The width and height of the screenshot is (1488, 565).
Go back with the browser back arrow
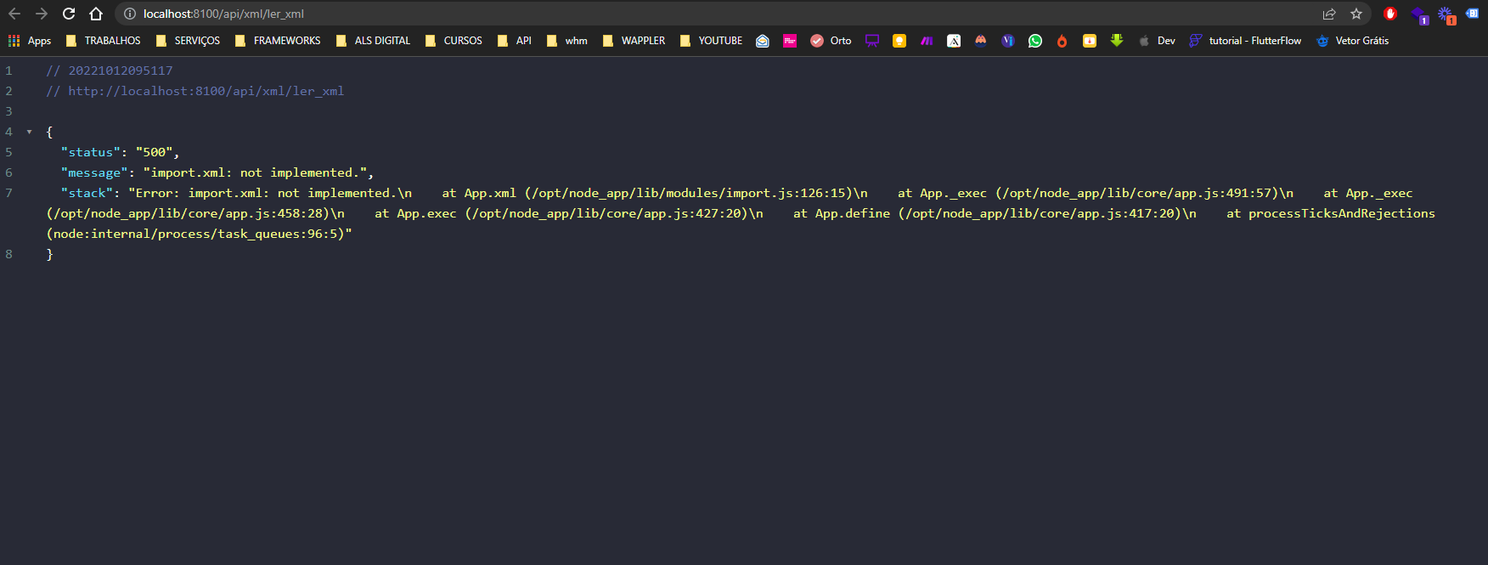click(14, 14)
